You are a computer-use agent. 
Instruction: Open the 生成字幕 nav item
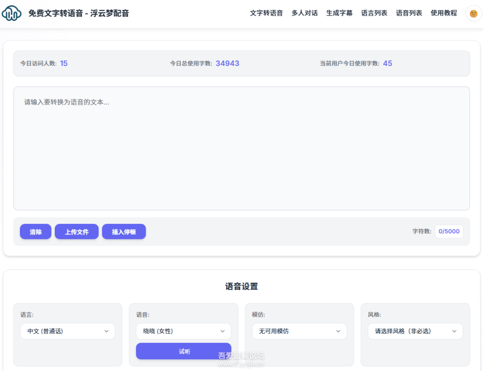tap(339, 13)
